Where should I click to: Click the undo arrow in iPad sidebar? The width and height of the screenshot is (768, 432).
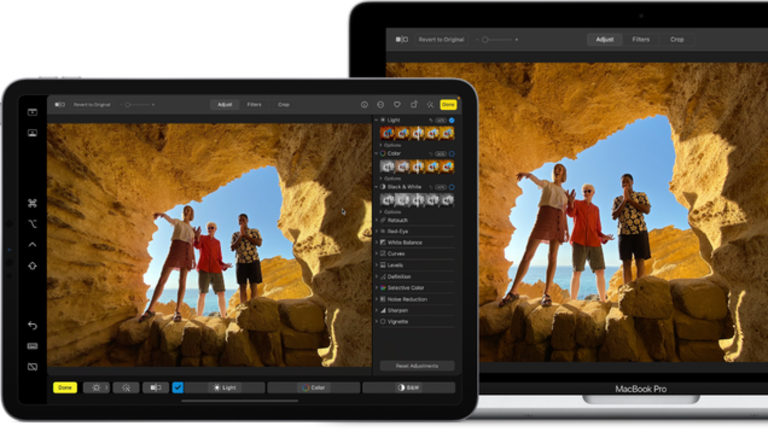(x=33, y=325)
